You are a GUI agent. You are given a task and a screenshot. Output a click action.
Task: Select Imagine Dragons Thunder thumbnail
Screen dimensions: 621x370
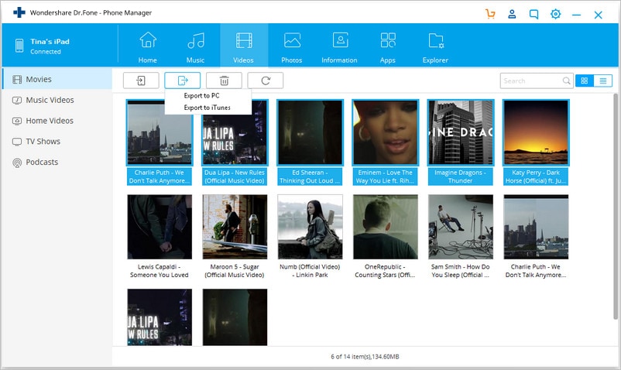(461, 132)
